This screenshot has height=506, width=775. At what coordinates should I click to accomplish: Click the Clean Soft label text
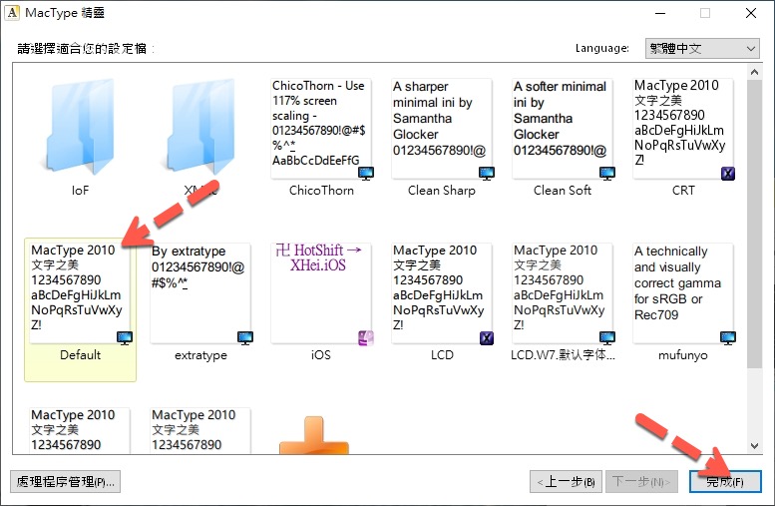[563, 191]
